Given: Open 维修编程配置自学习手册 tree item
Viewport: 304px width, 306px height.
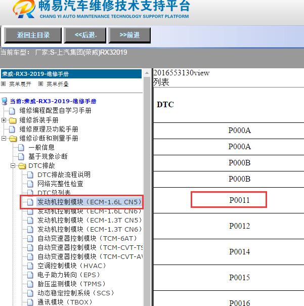Looking at the screenshot, I should click(55, 111).
